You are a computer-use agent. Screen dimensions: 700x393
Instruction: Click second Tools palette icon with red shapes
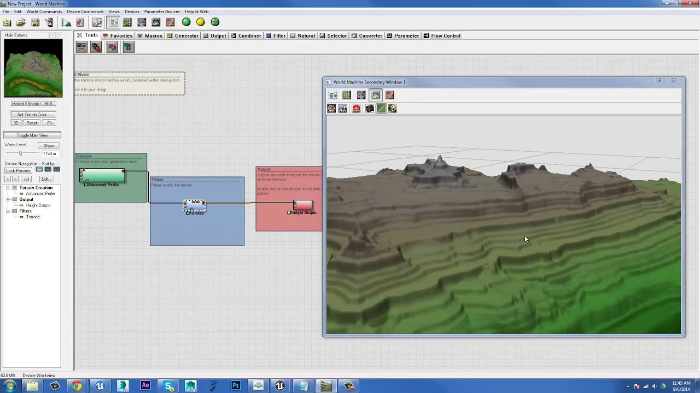coord(96,47)
